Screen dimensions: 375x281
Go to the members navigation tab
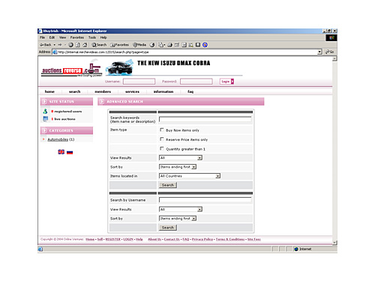(103, 91)
